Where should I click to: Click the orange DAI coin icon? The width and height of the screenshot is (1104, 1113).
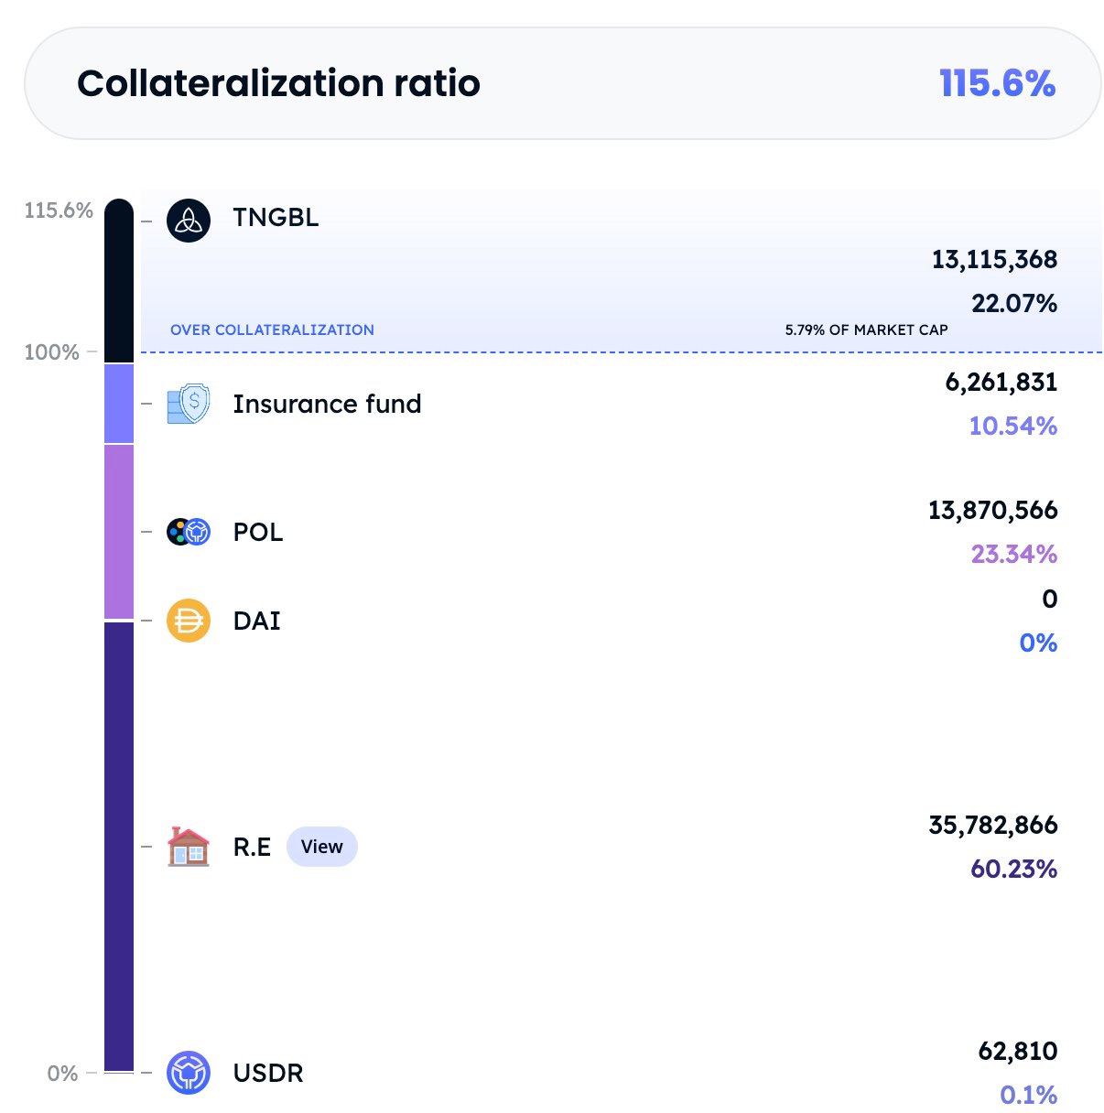pos(188,621)
